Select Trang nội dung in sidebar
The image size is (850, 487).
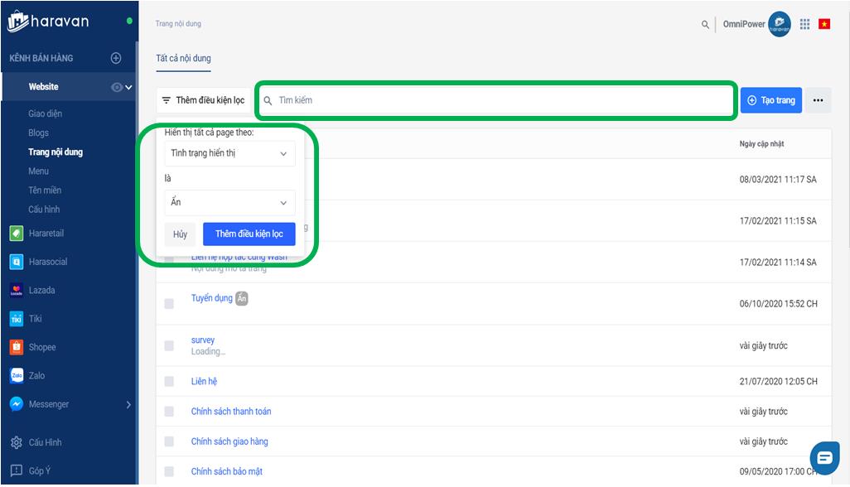click(56, 152)
